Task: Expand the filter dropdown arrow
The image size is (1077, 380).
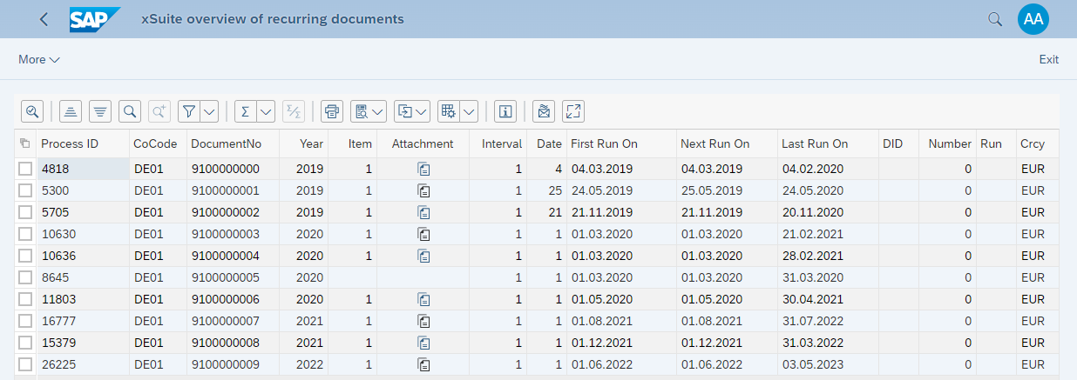Action: coord(209,111)
